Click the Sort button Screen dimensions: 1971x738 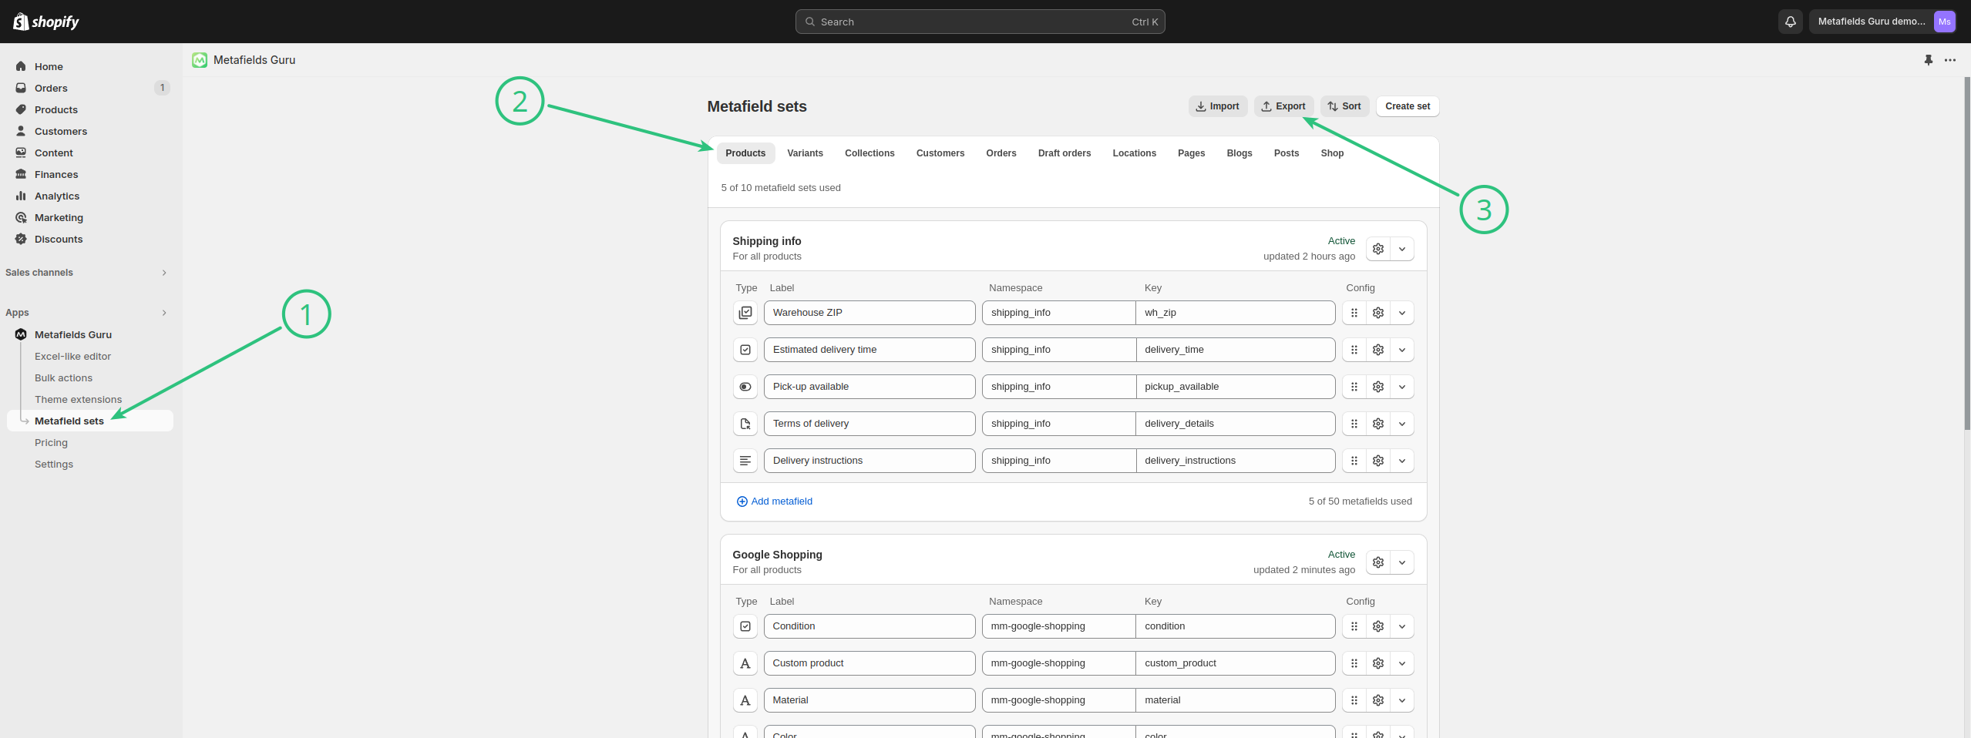pyautogui.click(x=1344, y=106)
